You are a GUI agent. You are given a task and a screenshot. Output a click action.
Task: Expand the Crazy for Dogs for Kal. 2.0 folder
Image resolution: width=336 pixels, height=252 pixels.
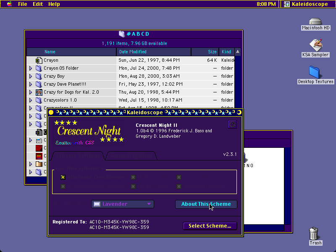tap(31, 92)
